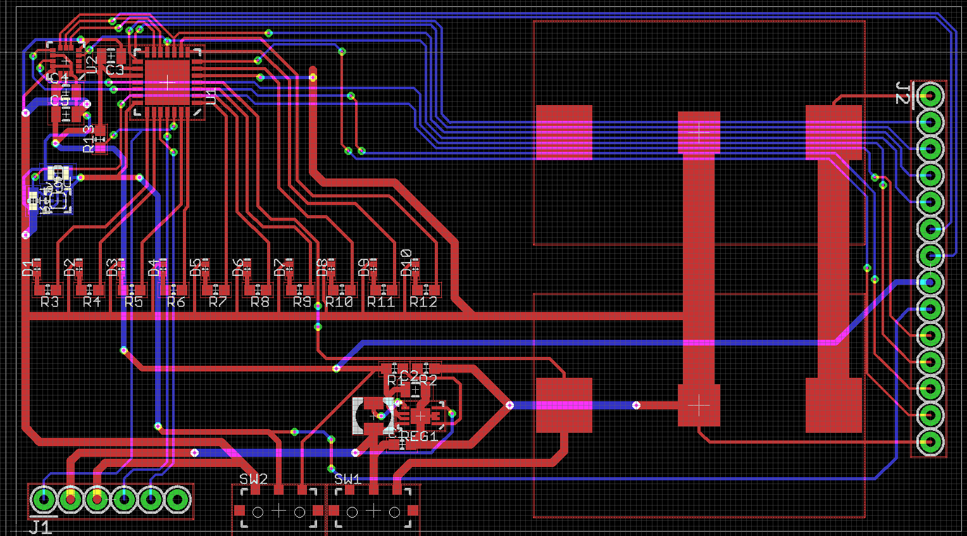Pick the D5 diode label
The image size is (967, 536).
pyautogui.click(x=196, y=267)
